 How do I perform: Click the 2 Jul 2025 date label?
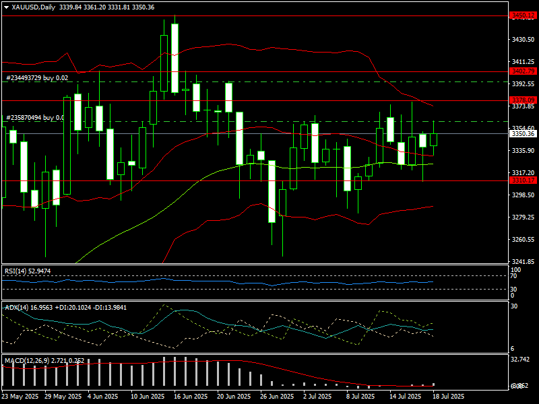pyautogui.click(x=317, y=397)
